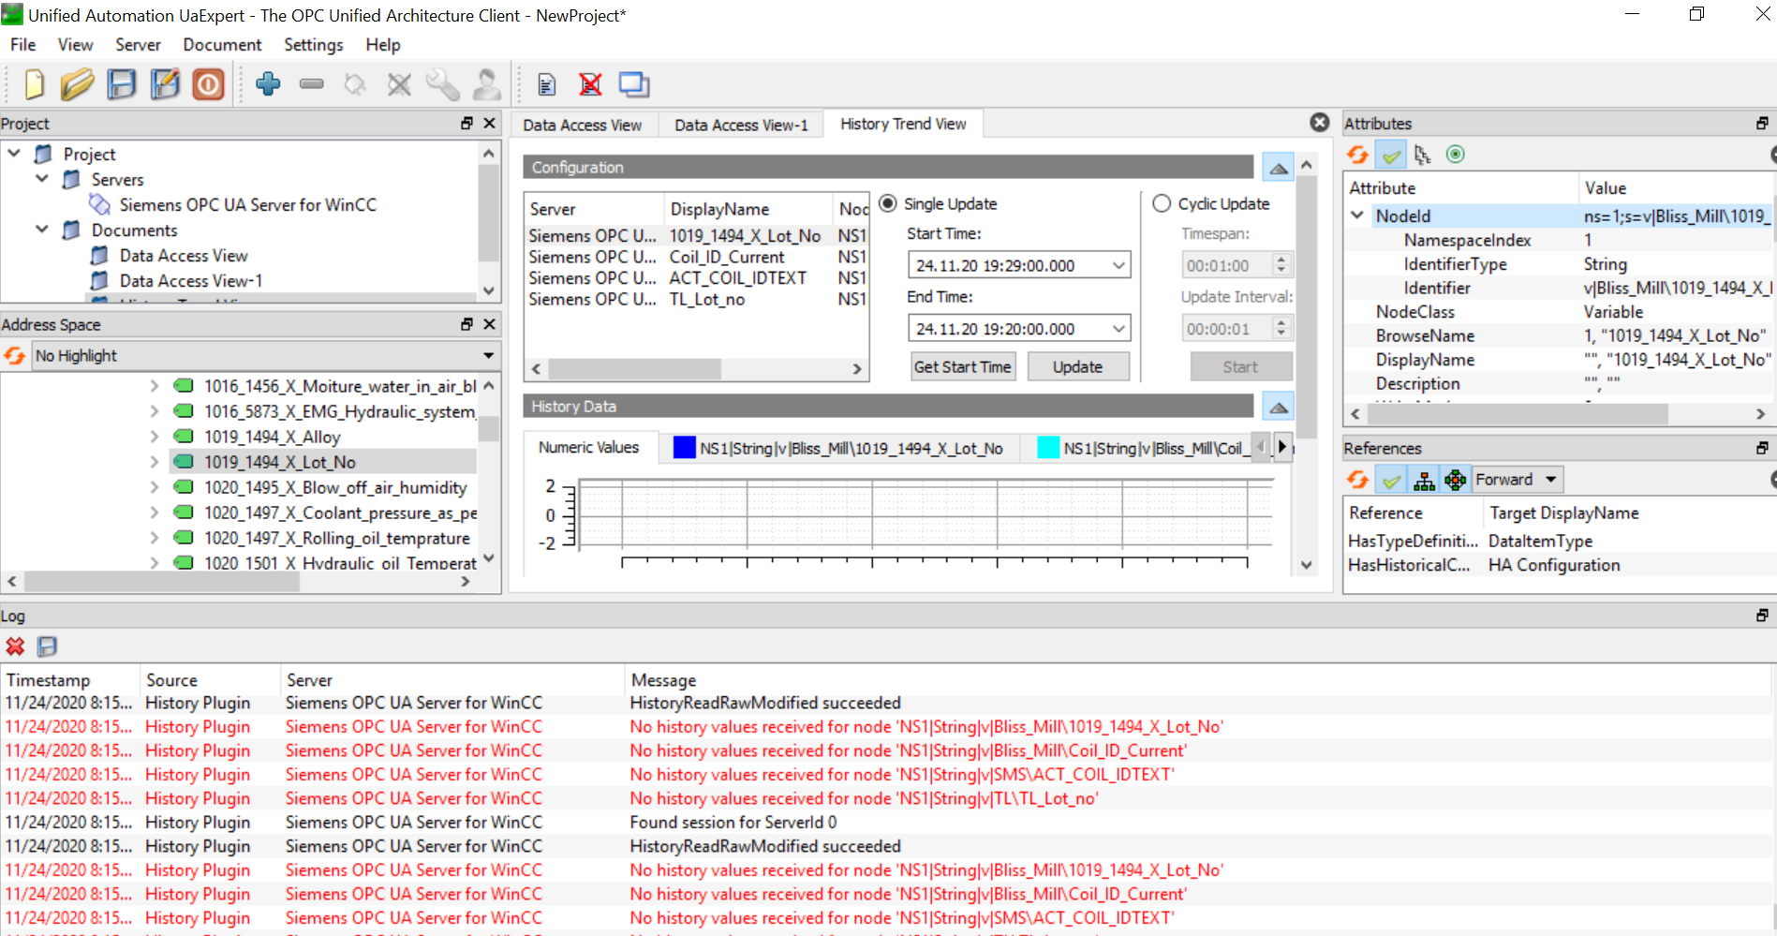Create a new project with New icon

click(x=35, y=84)
